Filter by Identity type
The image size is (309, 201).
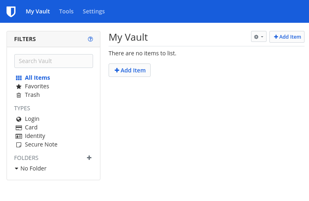(35, 136)
